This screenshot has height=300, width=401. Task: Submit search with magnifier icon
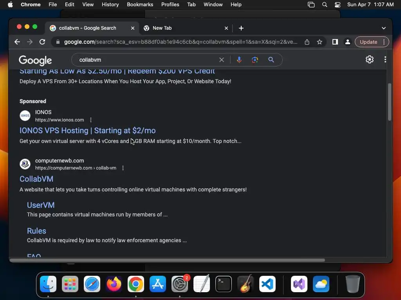coord(271,60)
